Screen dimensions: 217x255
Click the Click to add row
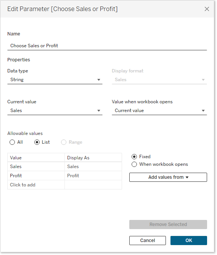point(64,185)
